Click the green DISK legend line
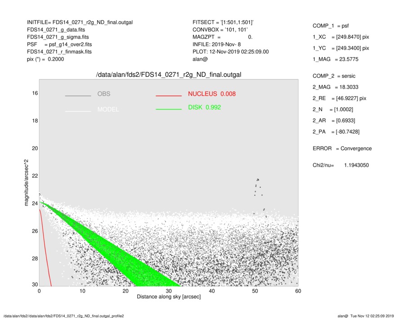The image size is (398, 318). click(x=169, y=109)
